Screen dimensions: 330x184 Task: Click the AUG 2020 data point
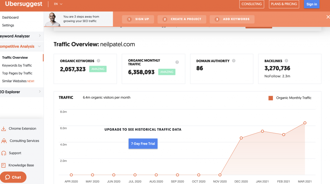tap(156, 175)
